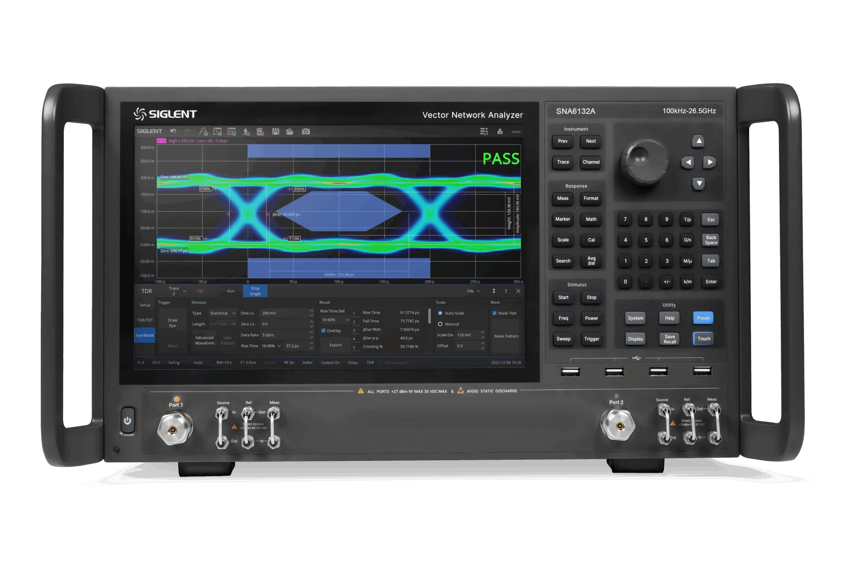The width and height of the screenshot is (844, 562).
Task: Expand the Rise Time Def. 10-90% dropdown
Action: 335,320
